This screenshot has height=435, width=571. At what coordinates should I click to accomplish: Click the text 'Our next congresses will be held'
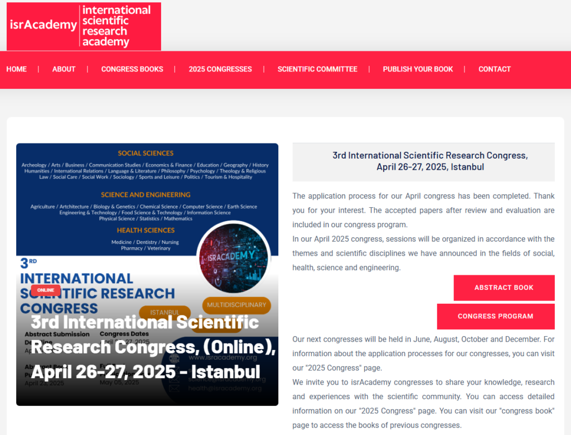424,353
